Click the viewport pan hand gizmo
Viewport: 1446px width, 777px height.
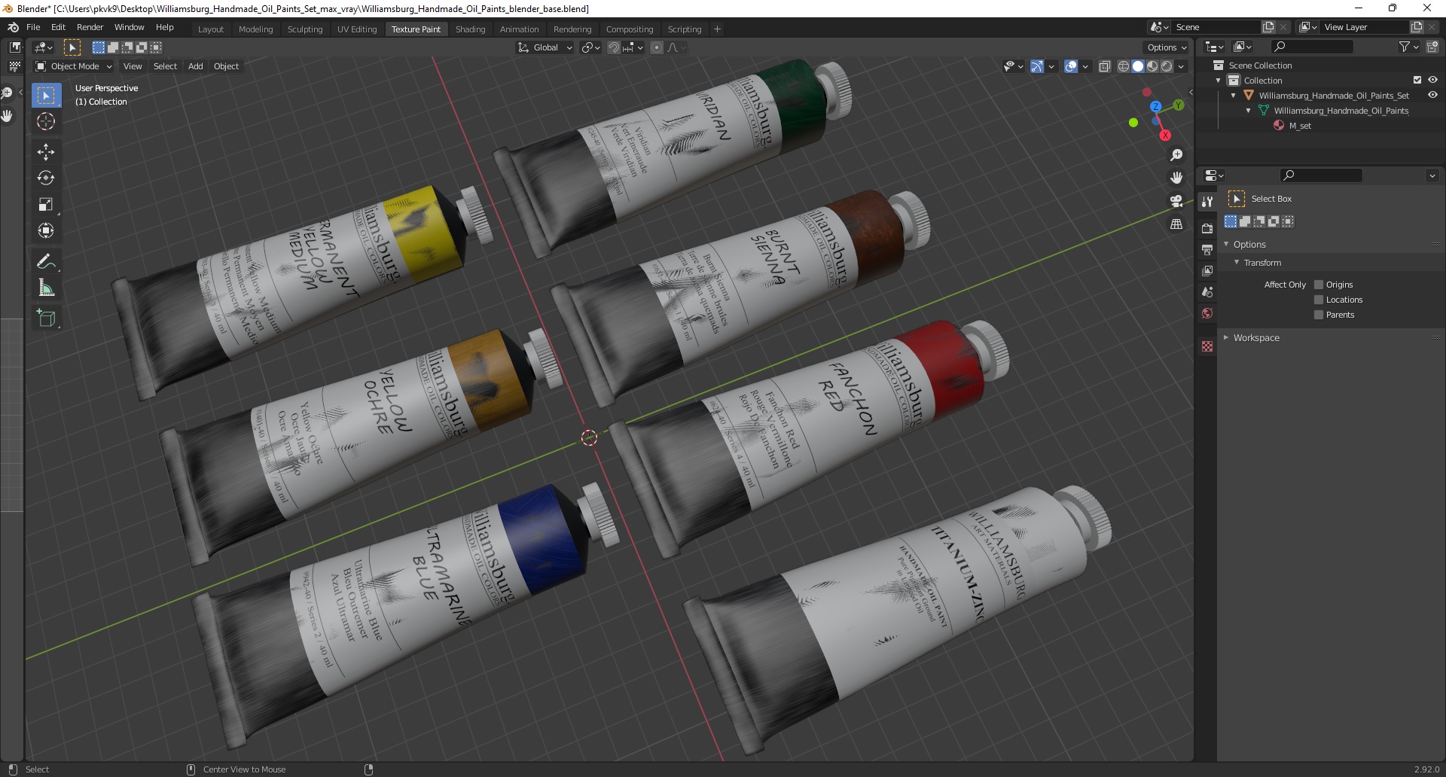pyautogui.click(x=1176, y=178)
